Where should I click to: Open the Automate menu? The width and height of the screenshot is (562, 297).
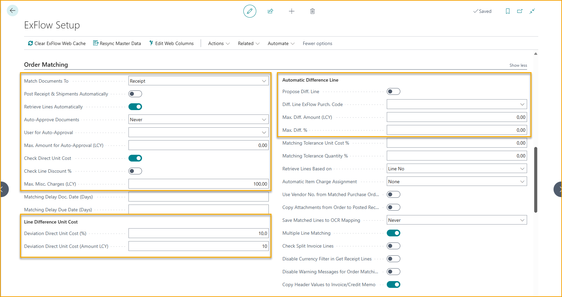pos(281,43)
